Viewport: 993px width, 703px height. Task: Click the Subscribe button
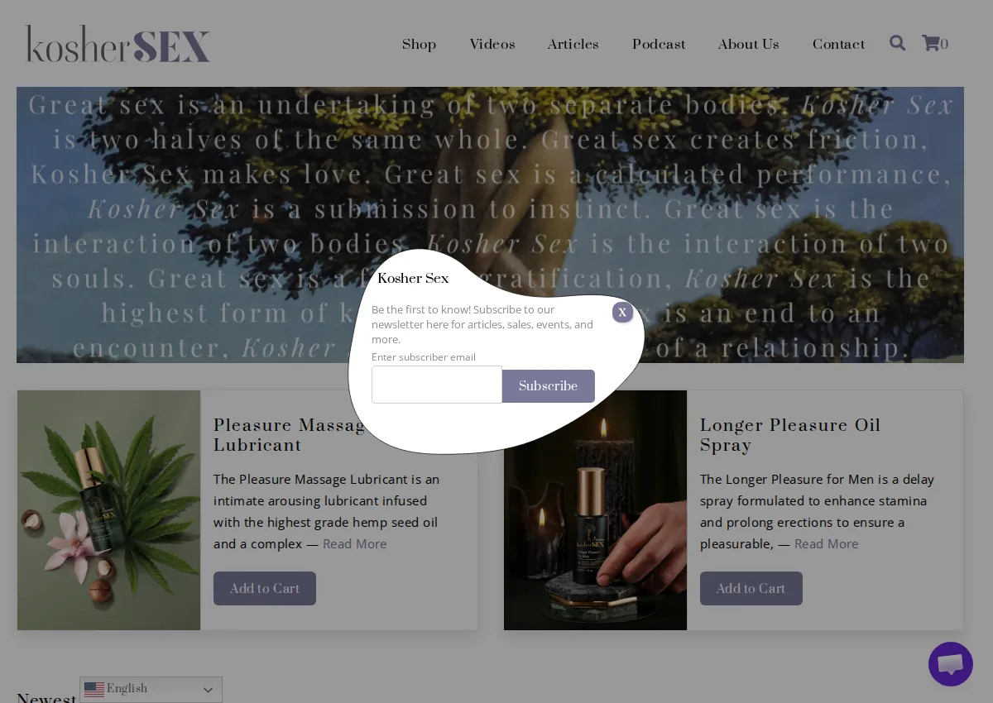[x=548, y=386]
